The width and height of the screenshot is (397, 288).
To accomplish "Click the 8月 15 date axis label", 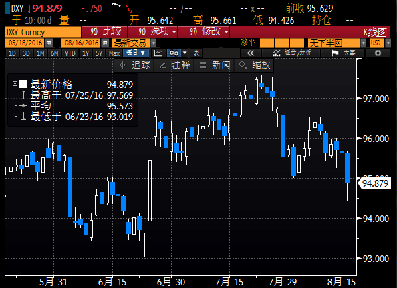I will click(342, 282).
